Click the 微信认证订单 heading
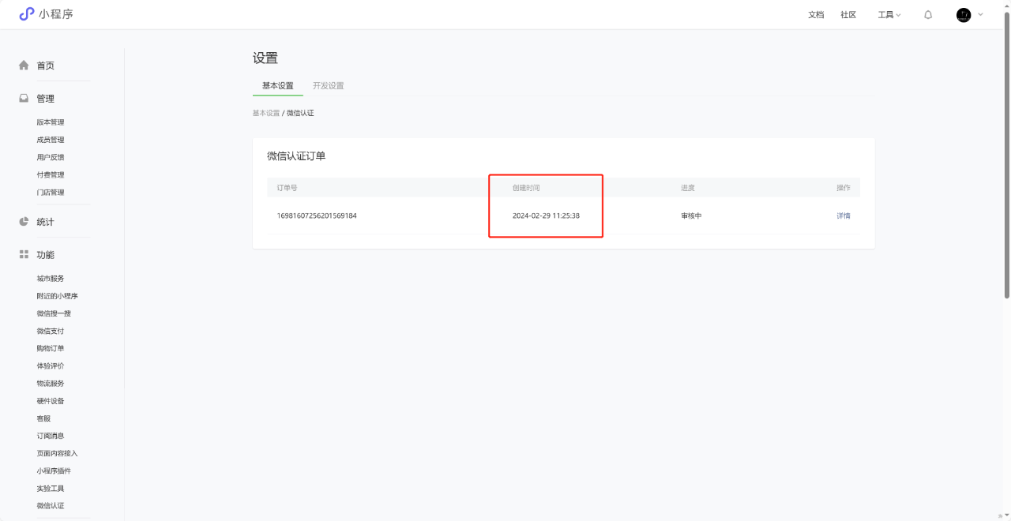 296,156
